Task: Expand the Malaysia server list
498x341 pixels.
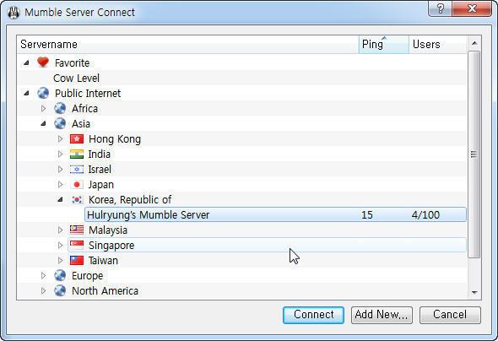Action: (60, 230)
